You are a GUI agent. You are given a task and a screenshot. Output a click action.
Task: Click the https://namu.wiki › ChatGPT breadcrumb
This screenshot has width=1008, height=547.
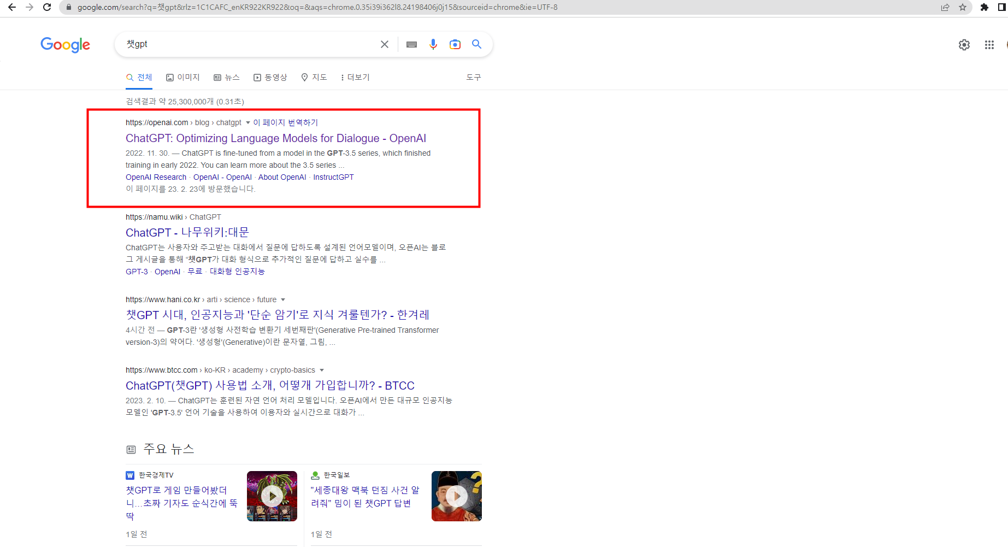point(173,217)
